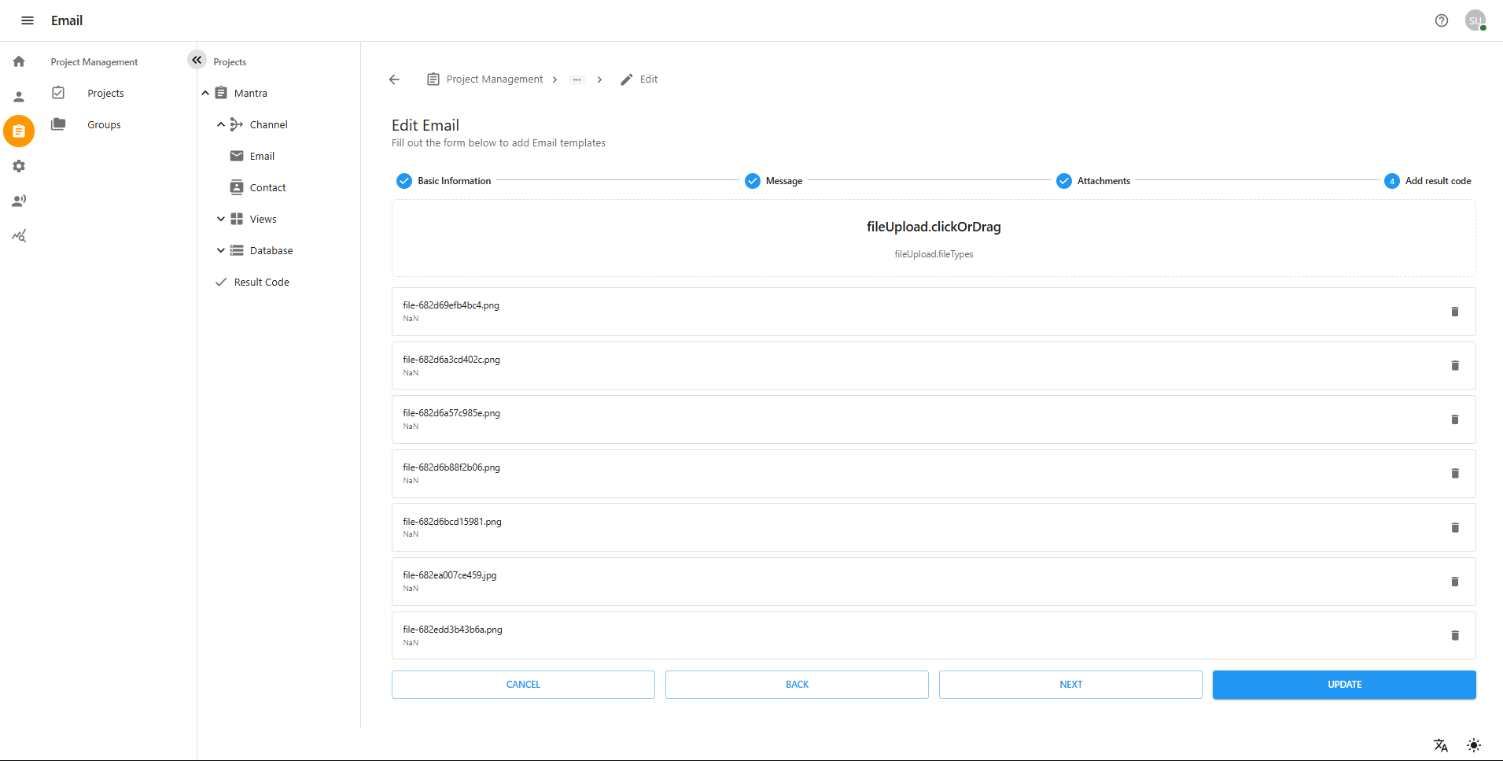Click the CANCEL button
Screen dimensions: 1503x761
tap(523, 685)
